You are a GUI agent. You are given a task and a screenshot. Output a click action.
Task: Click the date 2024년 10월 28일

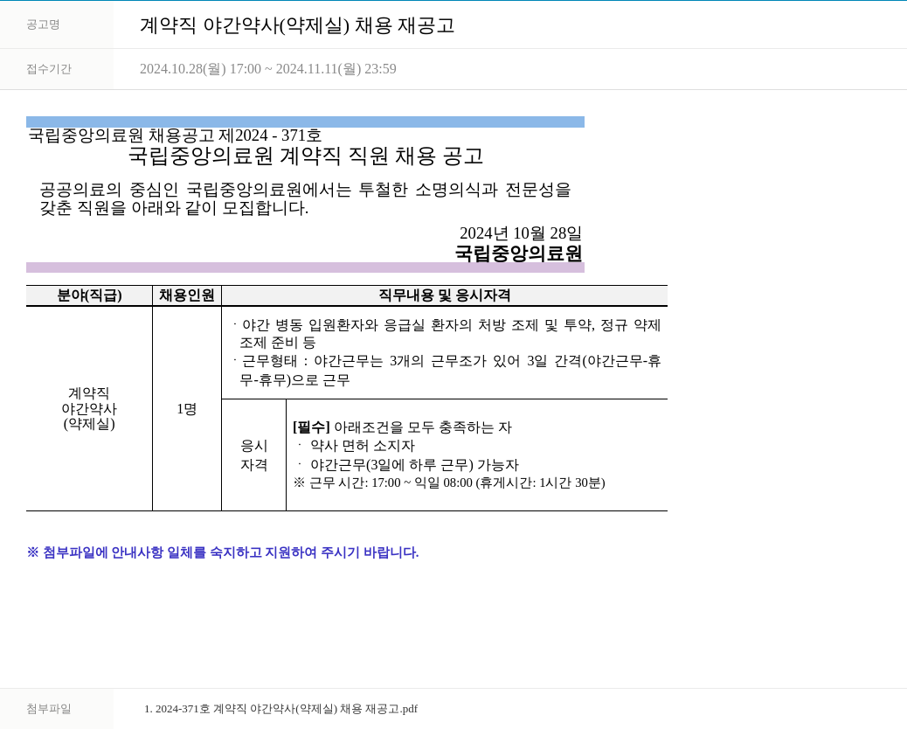(x=521, y=233)
